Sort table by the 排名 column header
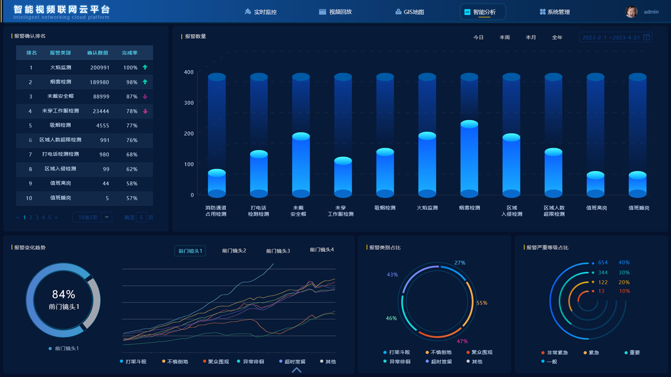The width and height of the screenshot is (671, 377). [31, 53]
